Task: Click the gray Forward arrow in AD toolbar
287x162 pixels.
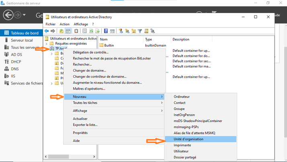Action: point(53,31)
